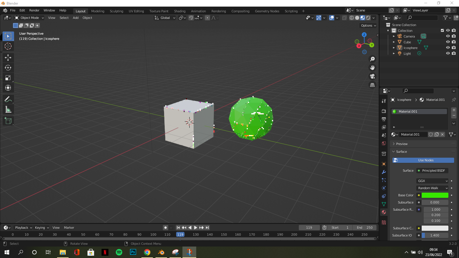Click the pan view hand icon
Screen dimensions: 459x258
372,68
